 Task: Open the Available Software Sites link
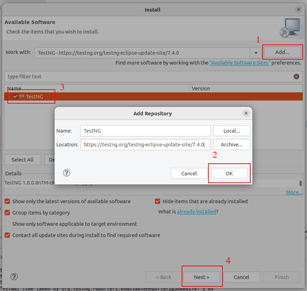coord(240,63)
